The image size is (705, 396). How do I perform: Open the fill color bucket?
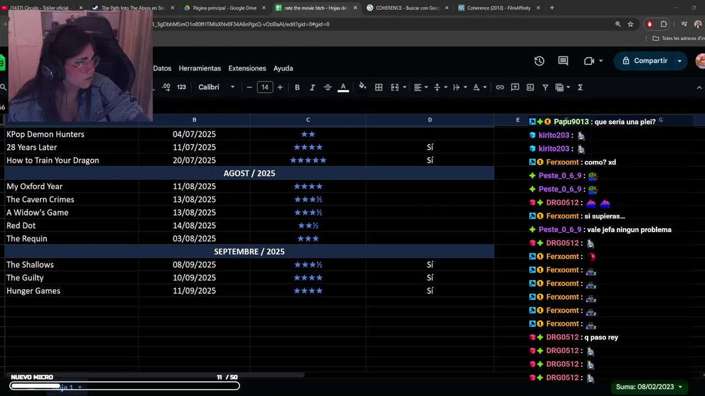point(362,87)
